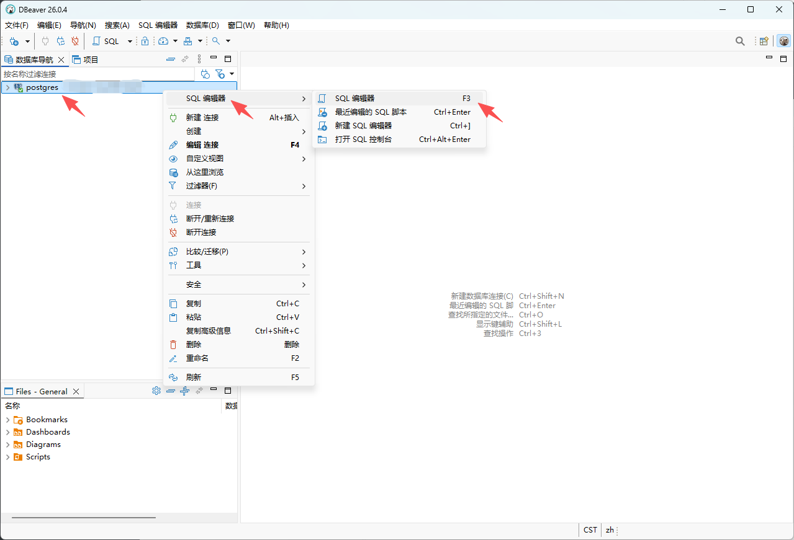Switch to the 项目 tab
The image size is (794, 540).
[x=85, y=60]
